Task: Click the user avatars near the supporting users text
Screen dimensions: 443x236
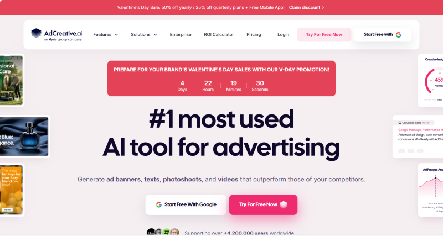Action: pos(163,232)
